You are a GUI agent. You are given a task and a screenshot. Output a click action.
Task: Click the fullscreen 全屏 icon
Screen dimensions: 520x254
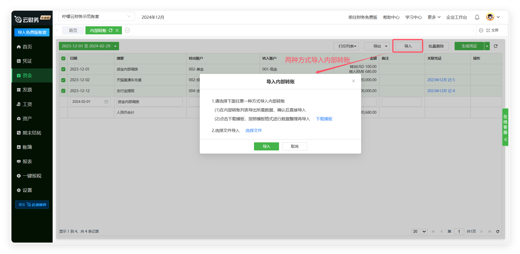(488, 30)
